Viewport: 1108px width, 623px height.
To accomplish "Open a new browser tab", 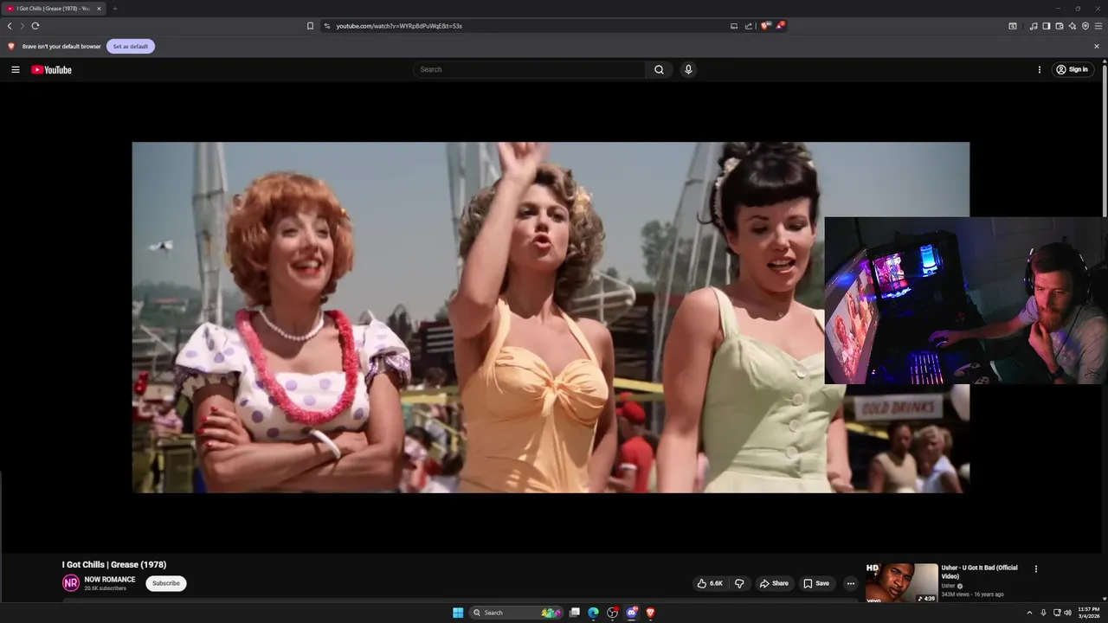I will [114, 9].
